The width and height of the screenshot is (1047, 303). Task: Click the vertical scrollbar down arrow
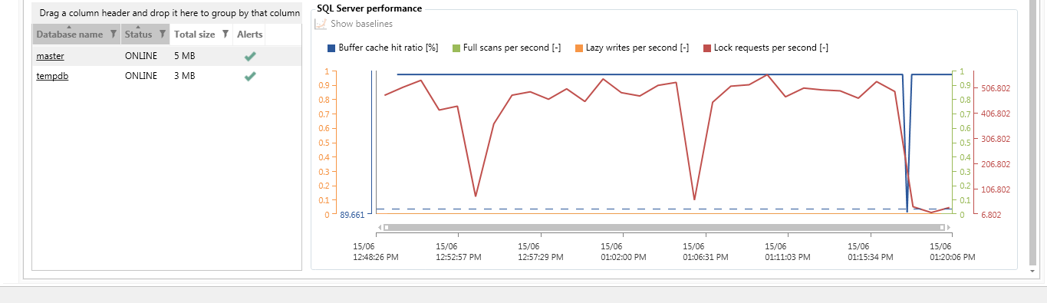[x=1032, y=272]
